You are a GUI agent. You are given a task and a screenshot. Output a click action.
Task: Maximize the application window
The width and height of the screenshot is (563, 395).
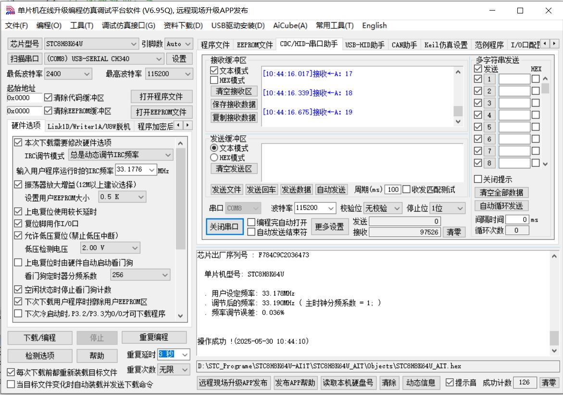(520, 11)
